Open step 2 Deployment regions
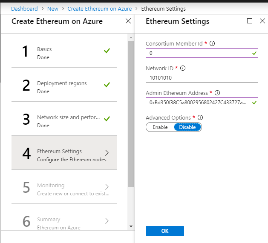Viewport: 268px width, 243px height. [64, 85]
